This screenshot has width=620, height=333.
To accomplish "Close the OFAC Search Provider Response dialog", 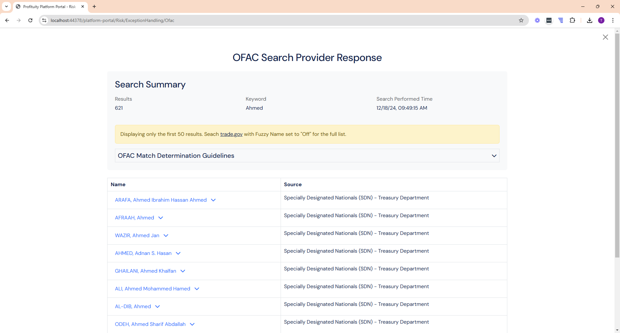I will [x=605, y=37].
